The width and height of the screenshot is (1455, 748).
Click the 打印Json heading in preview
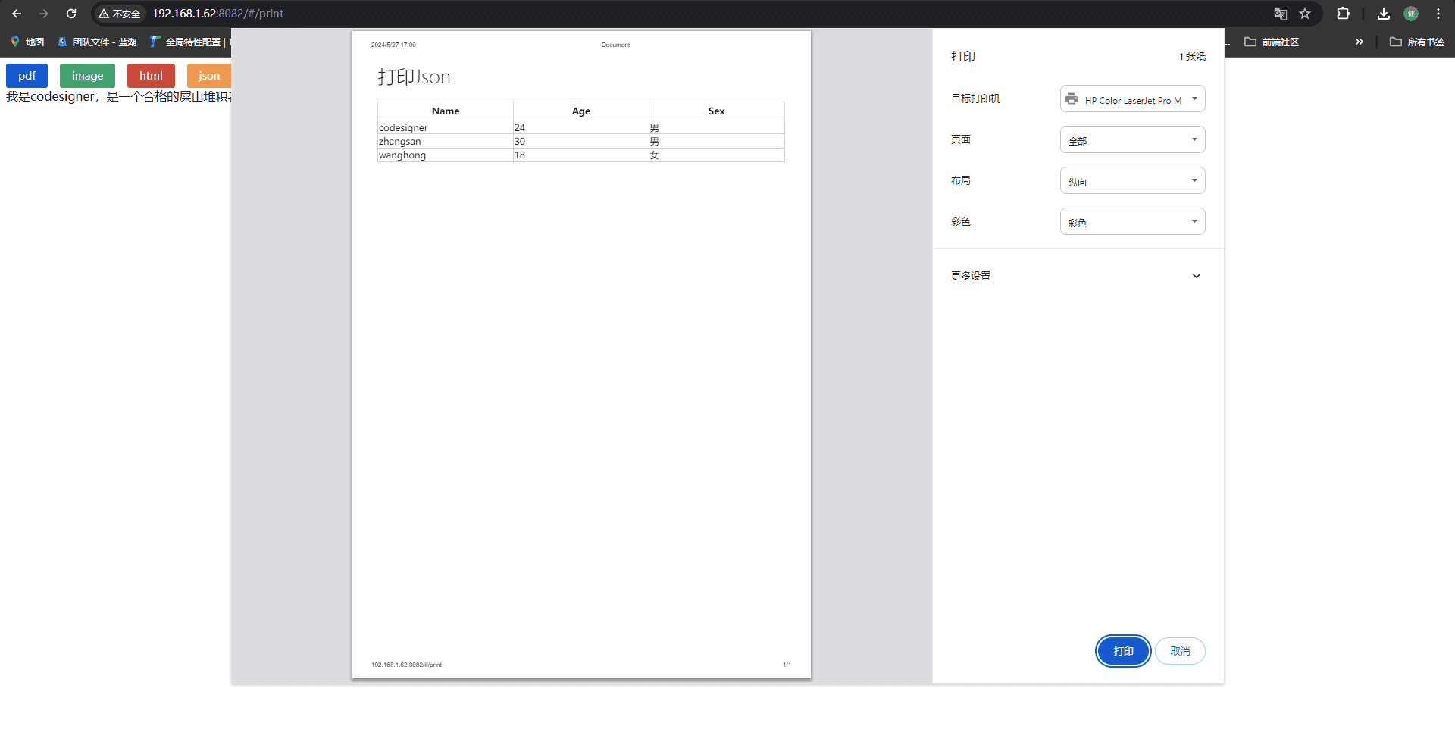pos(414,77)
